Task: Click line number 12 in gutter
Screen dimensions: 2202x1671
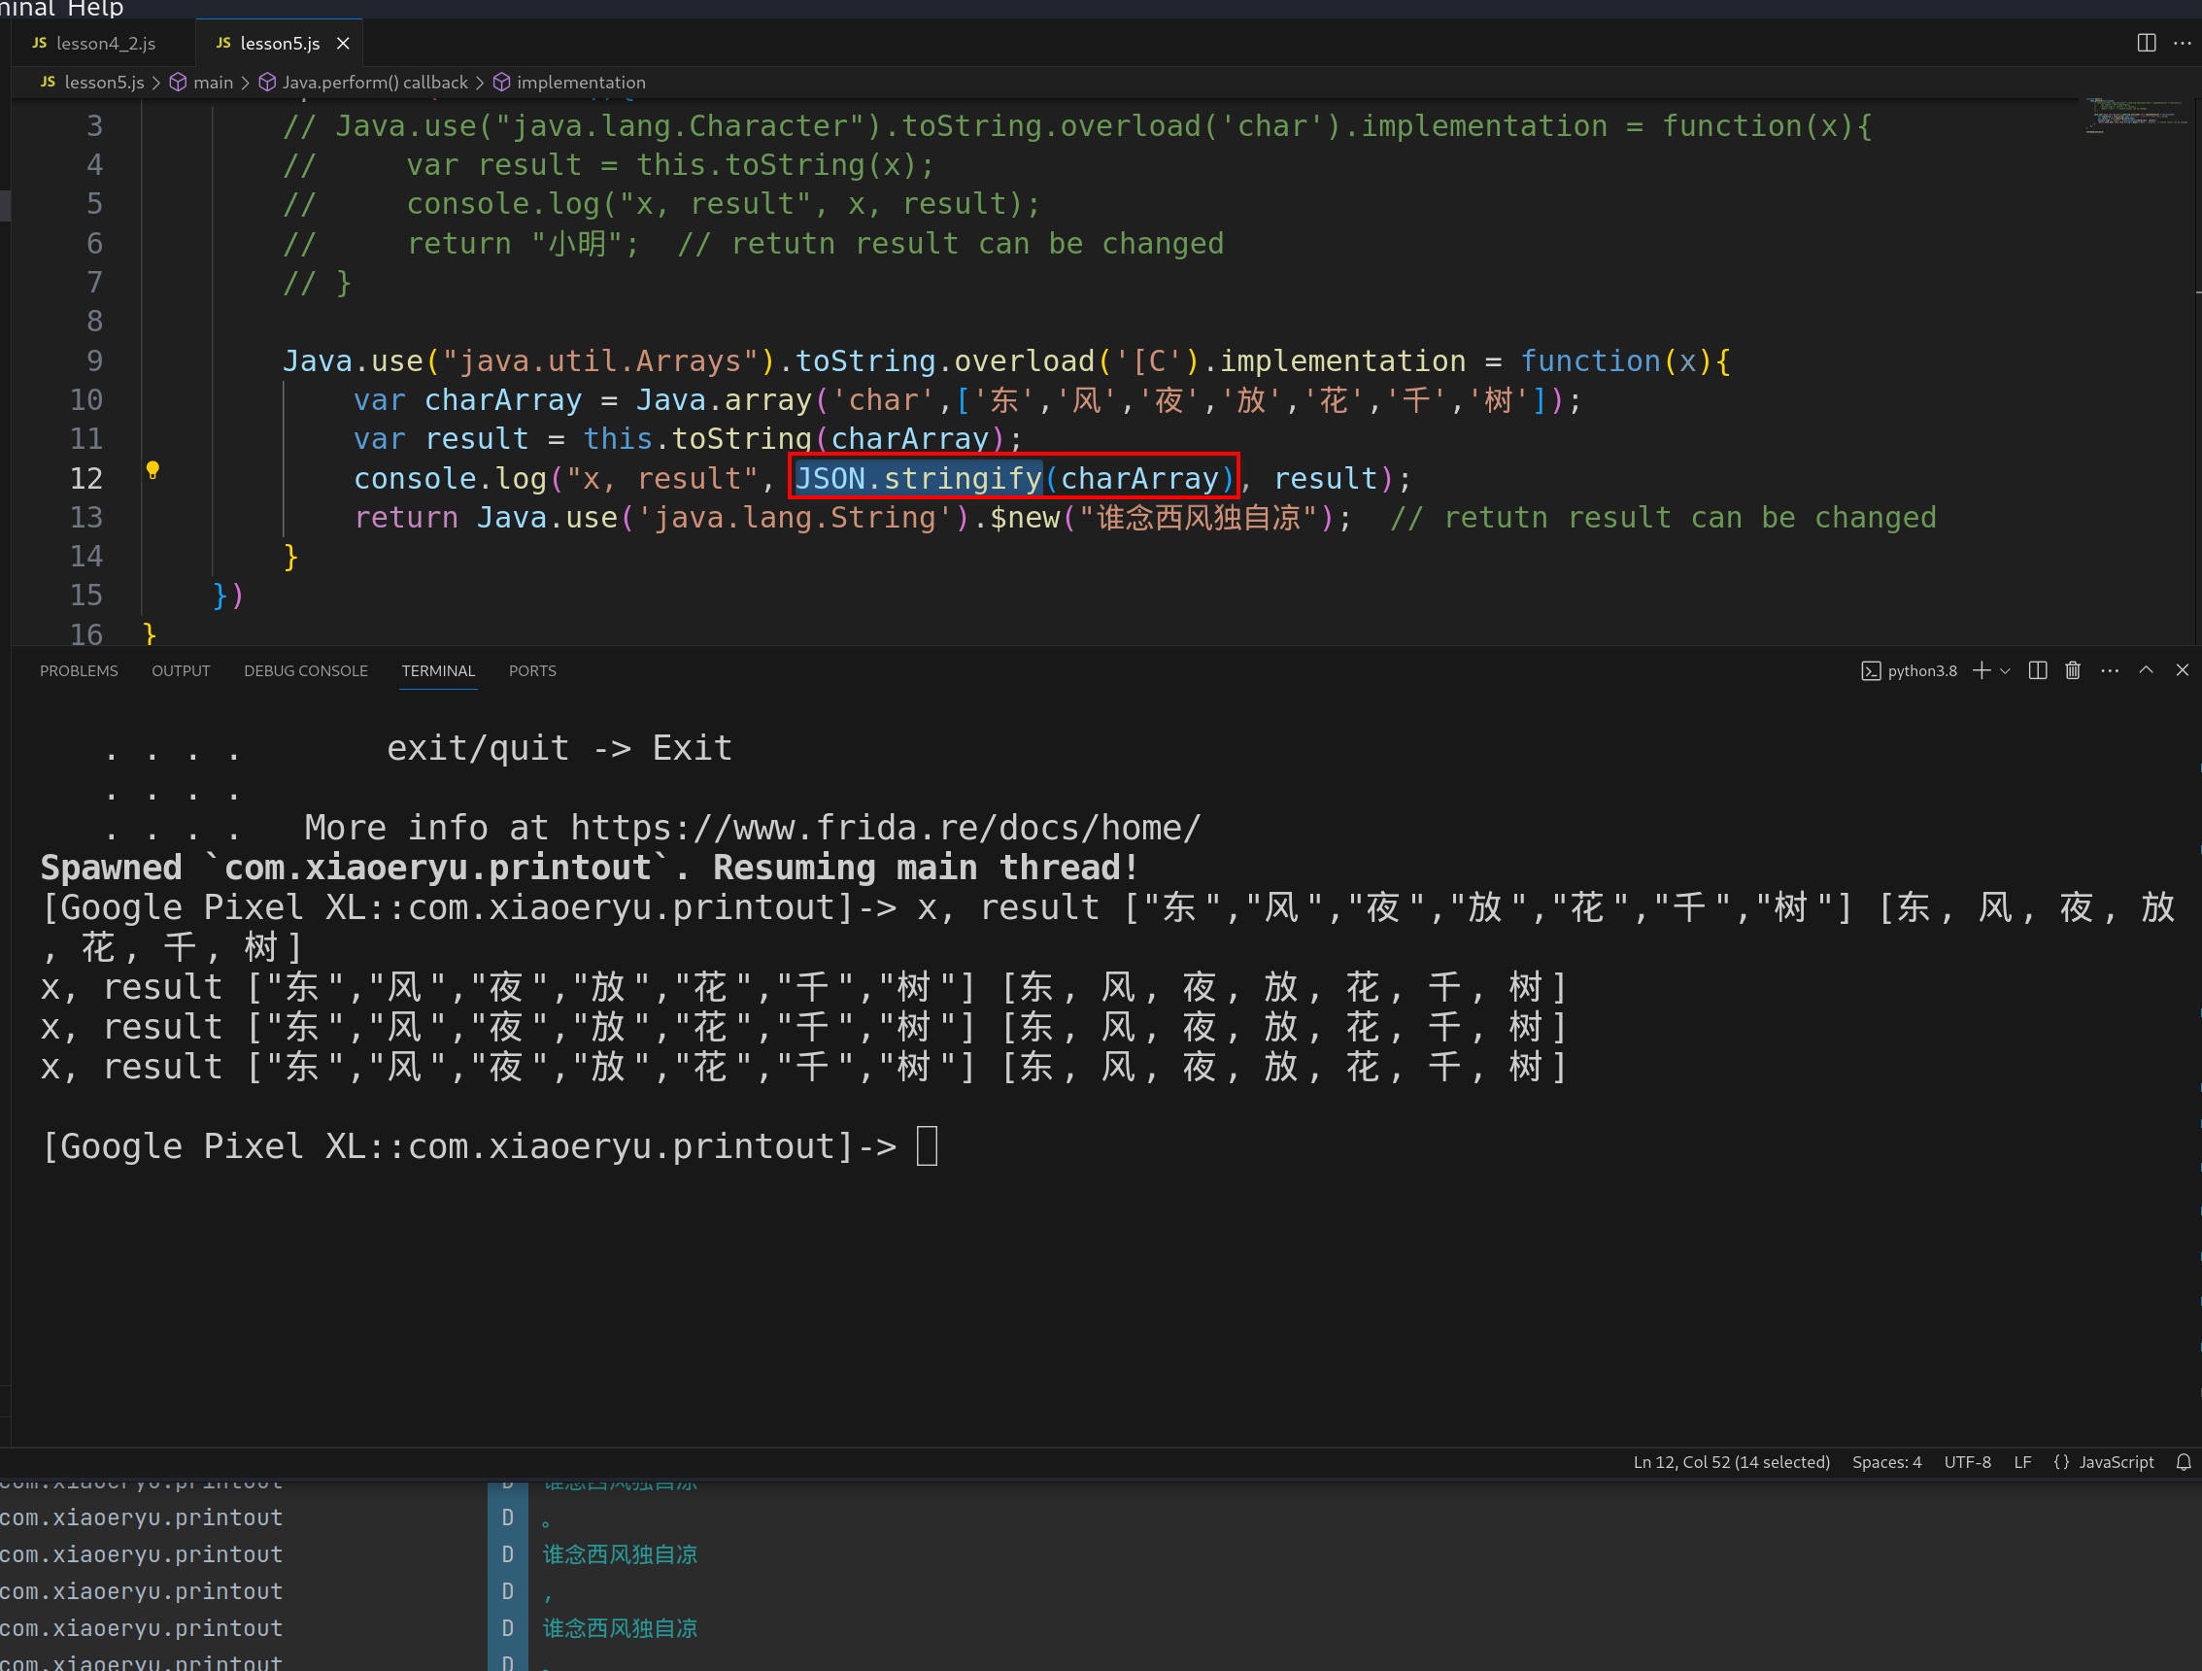Action: click(85, 478)
